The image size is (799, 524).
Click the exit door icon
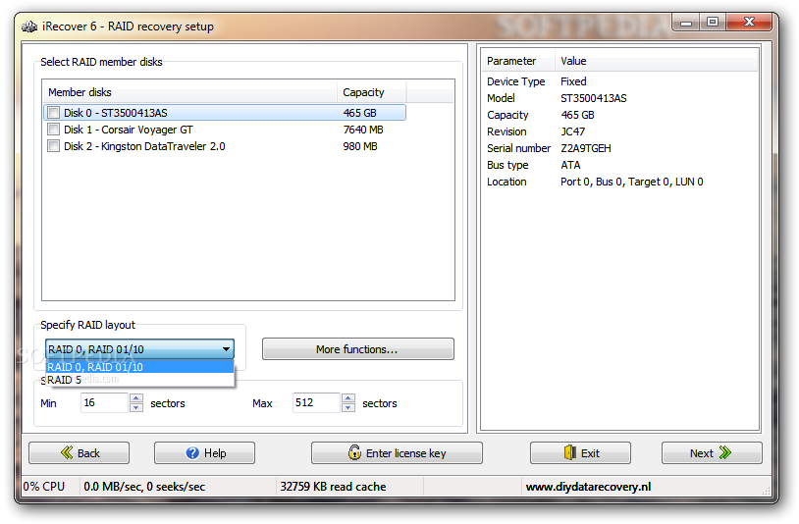click(x=570, y=452)
